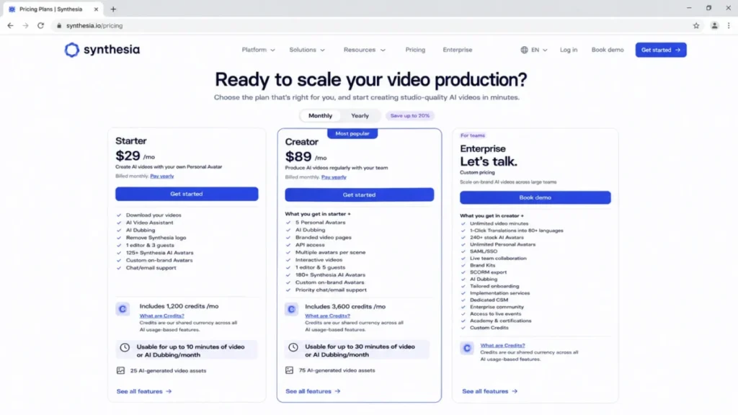Click the address bar URL
Image resolution: width=738 pixels, height=415 pixels.
(x=94, y=26)
